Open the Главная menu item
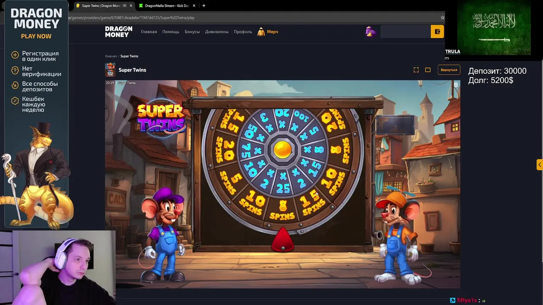The image size is (543, 305). click(x=149, y=32)
